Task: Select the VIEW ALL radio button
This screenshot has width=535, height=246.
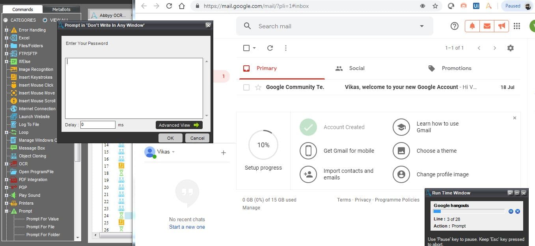Action: (45, 20)
